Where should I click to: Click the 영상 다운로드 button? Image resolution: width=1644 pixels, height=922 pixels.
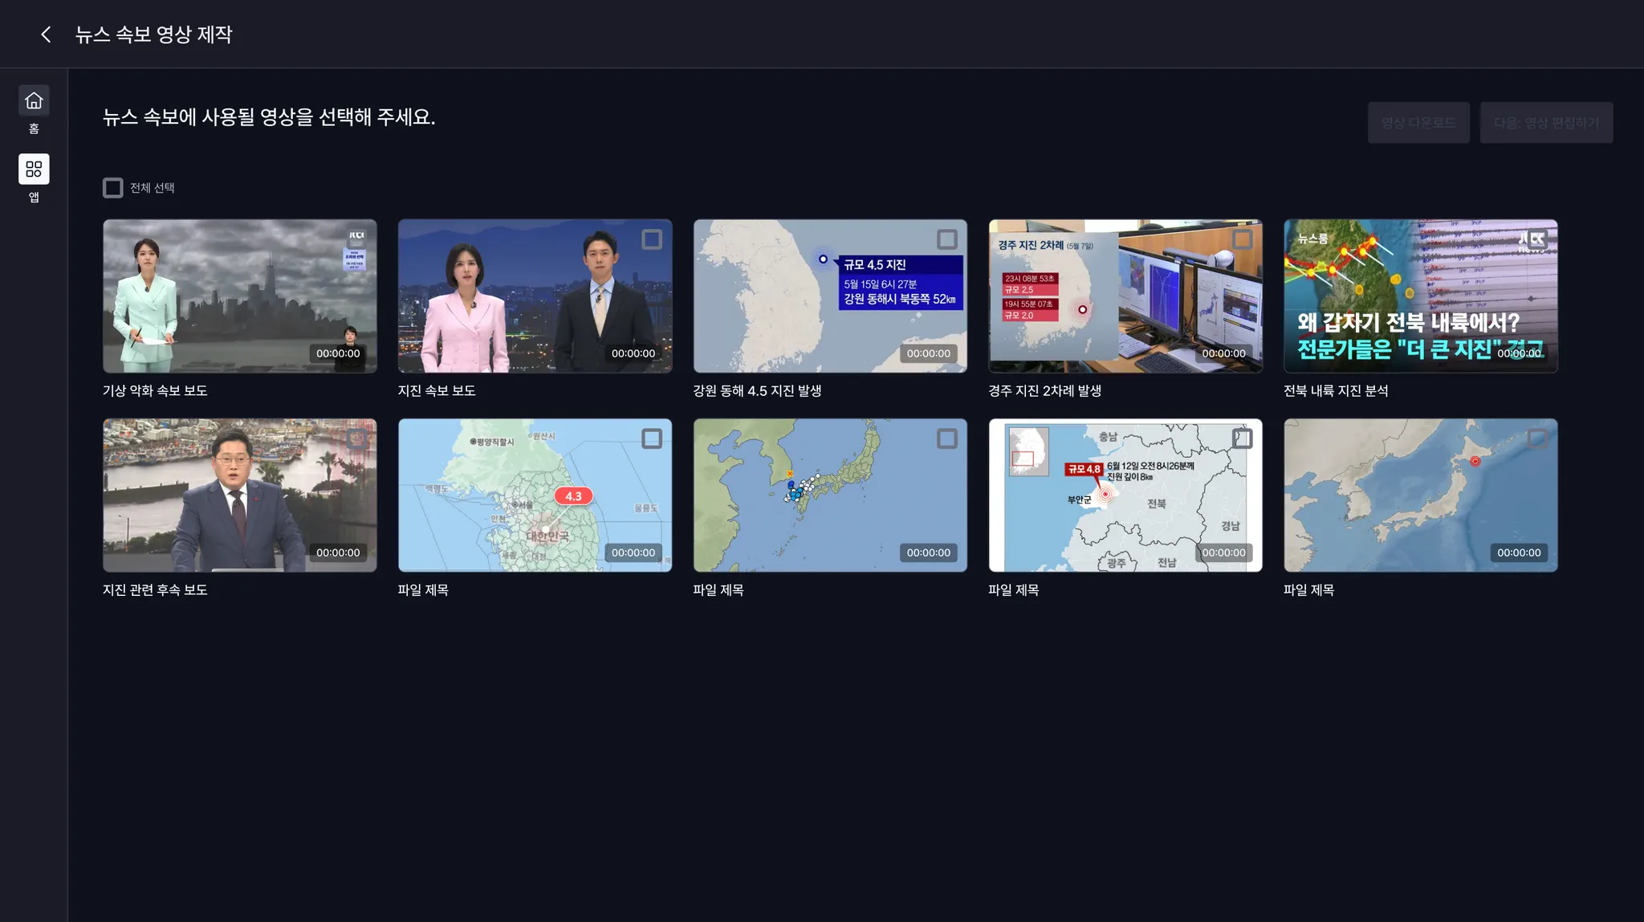[1418, 123]
